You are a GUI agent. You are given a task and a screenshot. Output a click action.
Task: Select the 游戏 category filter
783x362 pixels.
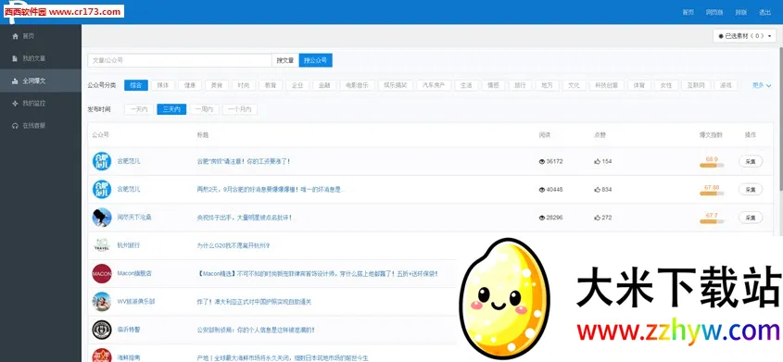click(x=726, y=85)
